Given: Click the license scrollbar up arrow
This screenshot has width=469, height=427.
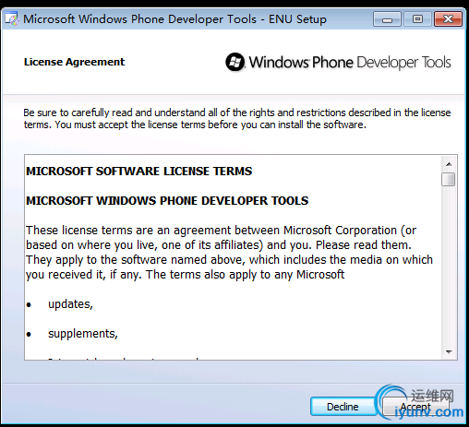Looking at the screenshot, I should (x=449, y=164).
